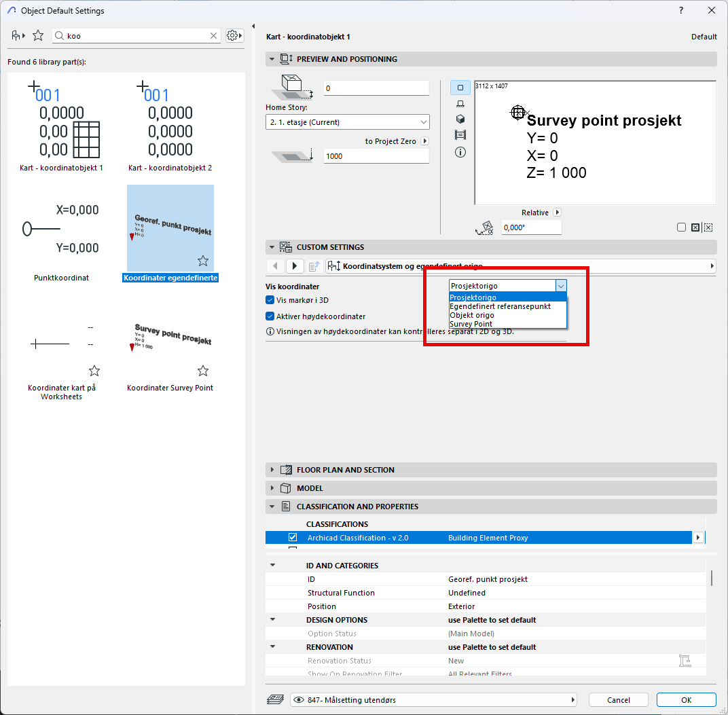The height and width of the screenshot is (715, 728).
Task: Clear the library search field
Action: click(214, 36)
